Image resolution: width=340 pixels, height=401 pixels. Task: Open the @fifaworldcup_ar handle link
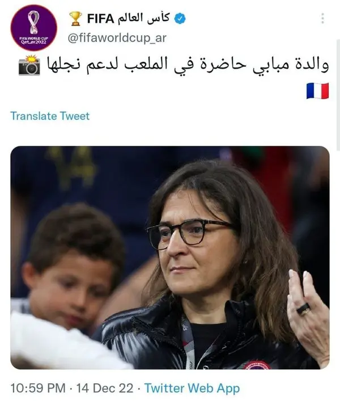tap(117, 38)
